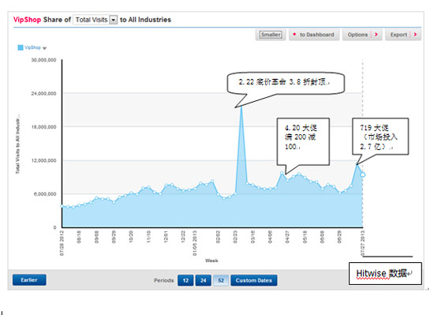
Task: Open Custom Dates selector
Action: (254, 280)
